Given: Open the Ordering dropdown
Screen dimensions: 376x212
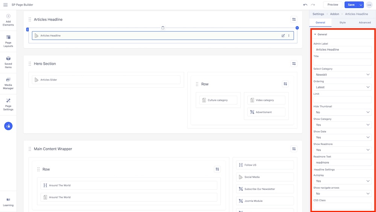Looking at the screenshot, I should pos(343,87).
